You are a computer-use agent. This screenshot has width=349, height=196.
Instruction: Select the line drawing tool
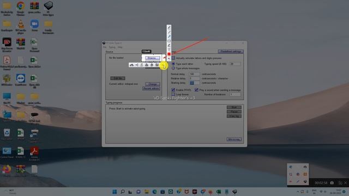tap(169, 32)
